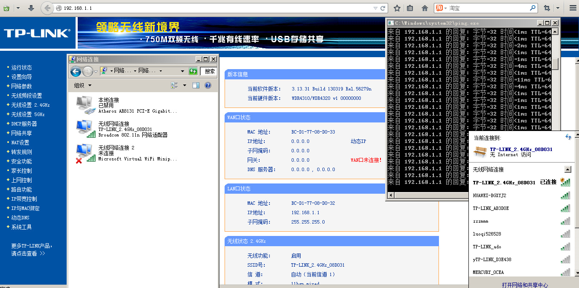This screenshot has width=579, height=288.
Task: Expand 网络参数 in router sidebar
Action: tap(21, 86)
